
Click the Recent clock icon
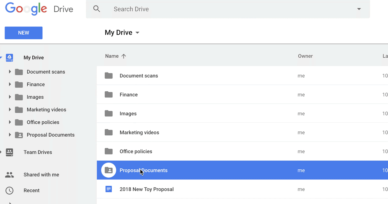10,191
